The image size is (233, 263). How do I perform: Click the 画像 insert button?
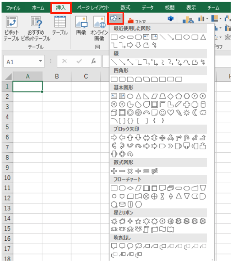[x=81, y=25]
